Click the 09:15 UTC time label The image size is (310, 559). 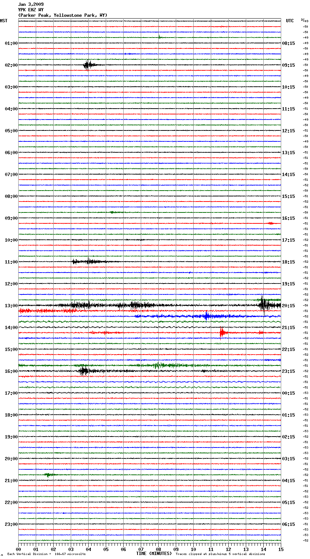click(x=288, y=65)
